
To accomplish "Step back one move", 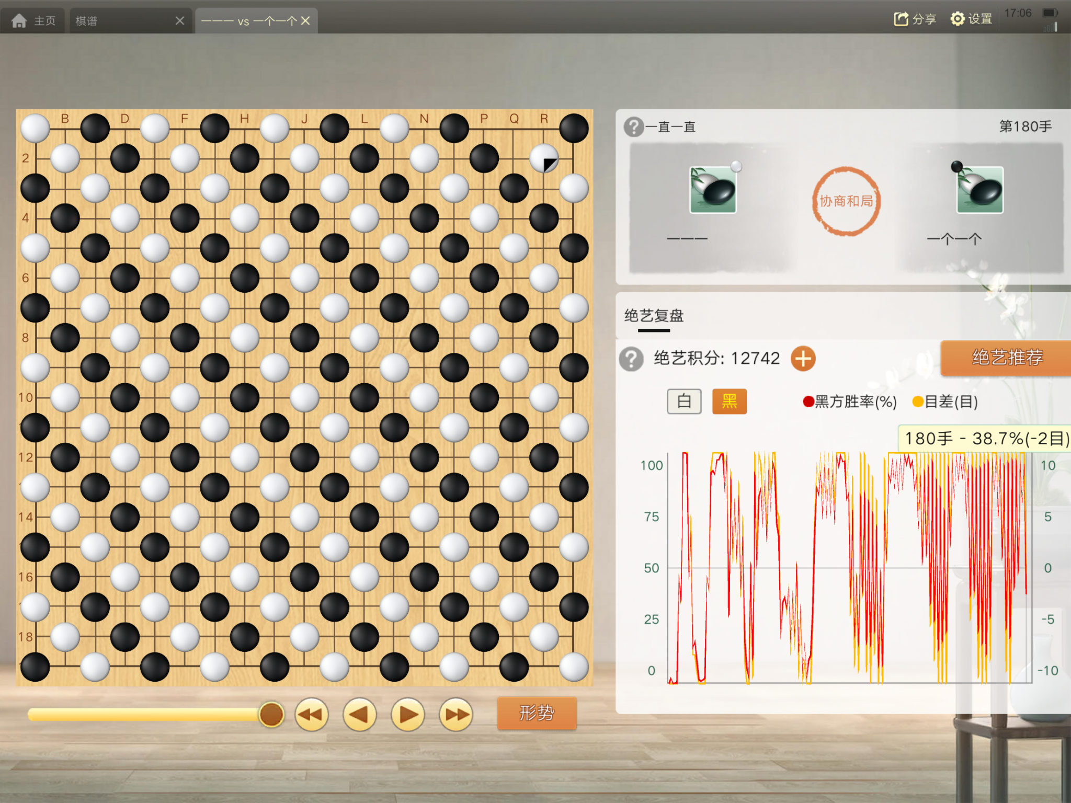I will [360, 714].
